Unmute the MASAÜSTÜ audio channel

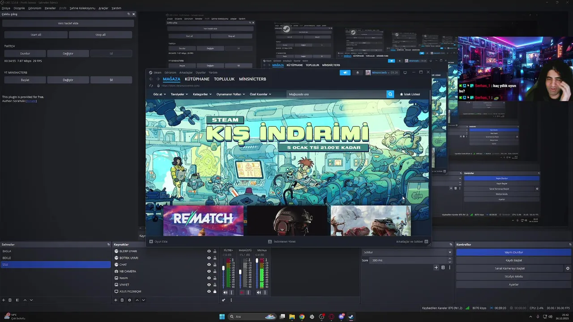242,292
